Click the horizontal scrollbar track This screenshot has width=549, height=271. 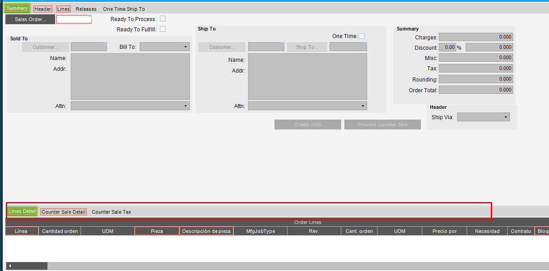pos(298,266)
